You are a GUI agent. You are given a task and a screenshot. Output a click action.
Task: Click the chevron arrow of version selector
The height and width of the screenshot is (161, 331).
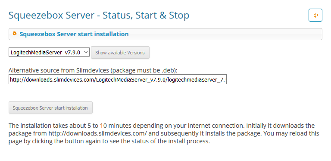[x=86, y=52]
